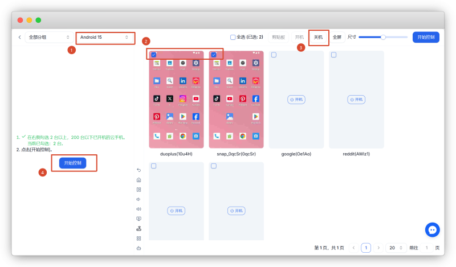Go to previous page arrow in pagination
This screenshot has width=456, height=267.
[x=353, y=248]
